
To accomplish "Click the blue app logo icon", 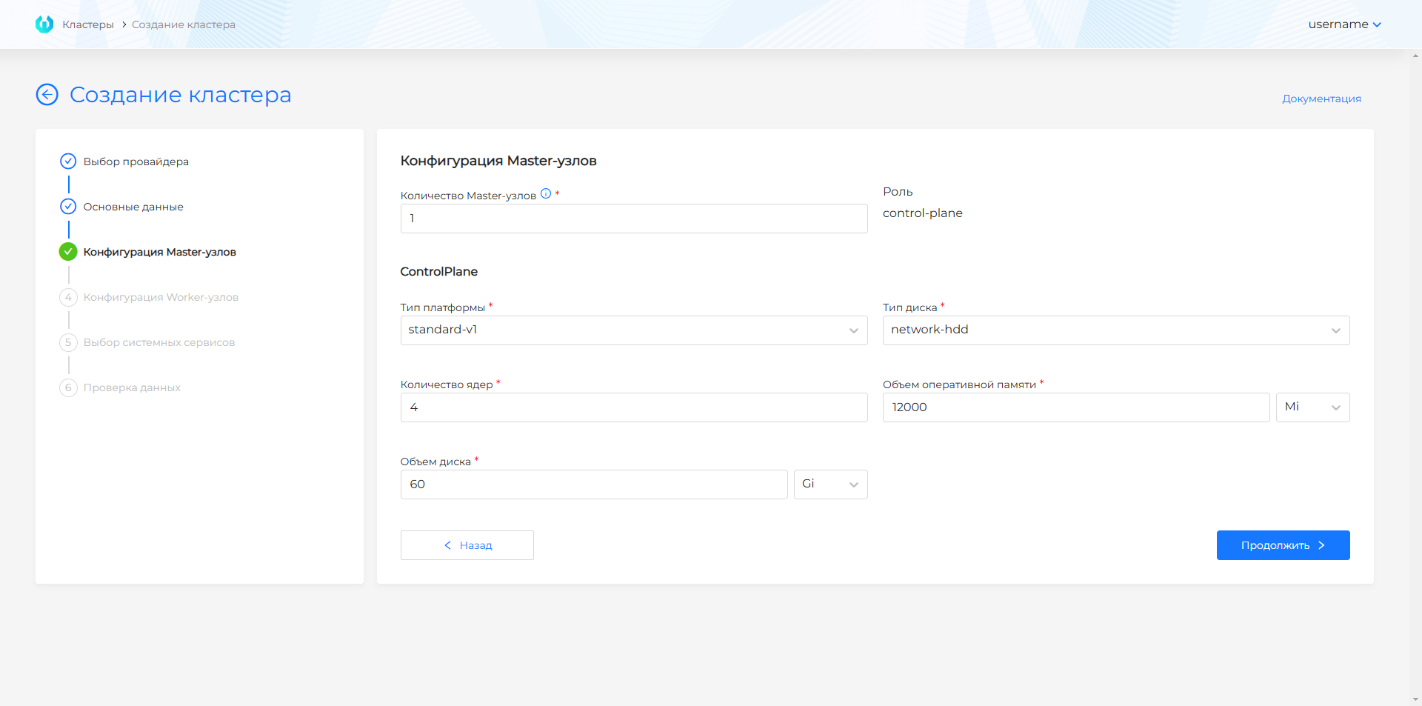I will 44,24.
